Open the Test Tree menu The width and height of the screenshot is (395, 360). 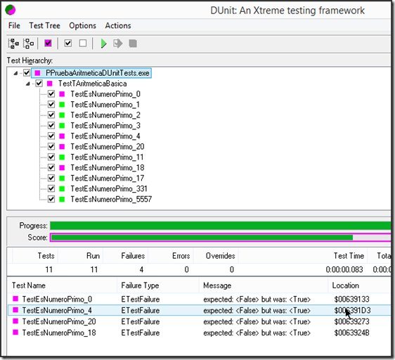tap(44, 25)
